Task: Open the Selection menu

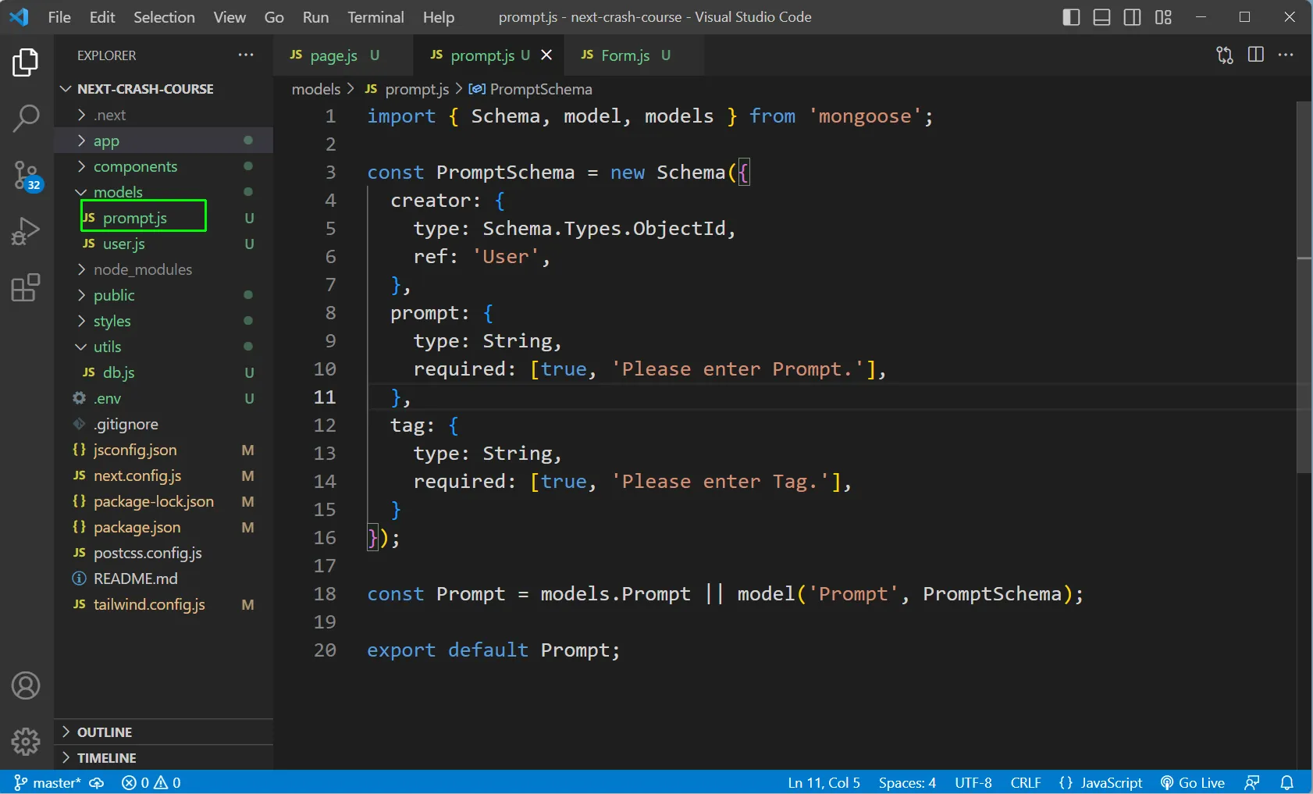Action: (x=164, y=17)
